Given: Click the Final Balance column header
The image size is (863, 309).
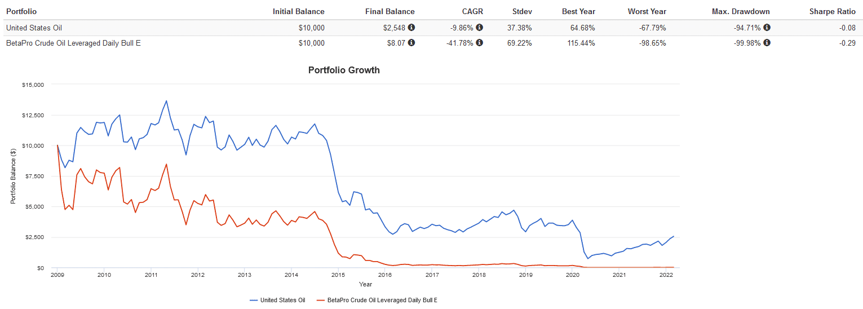Looking at the screenshot, I should (x=390, y=11).
